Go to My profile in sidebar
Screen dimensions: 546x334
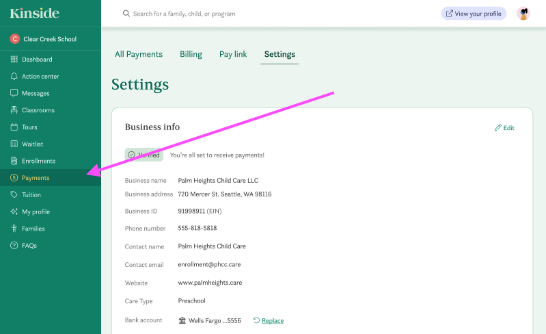(36, 211)
